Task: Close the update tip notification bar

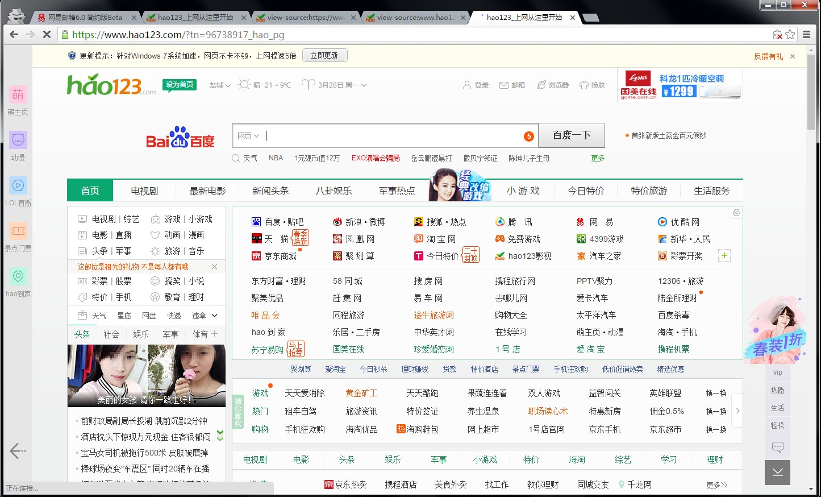Action: tap(793, 56)
